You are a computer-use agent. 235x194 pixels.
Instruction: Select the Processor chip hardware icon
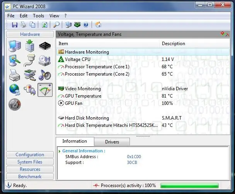tap(45, 46)
